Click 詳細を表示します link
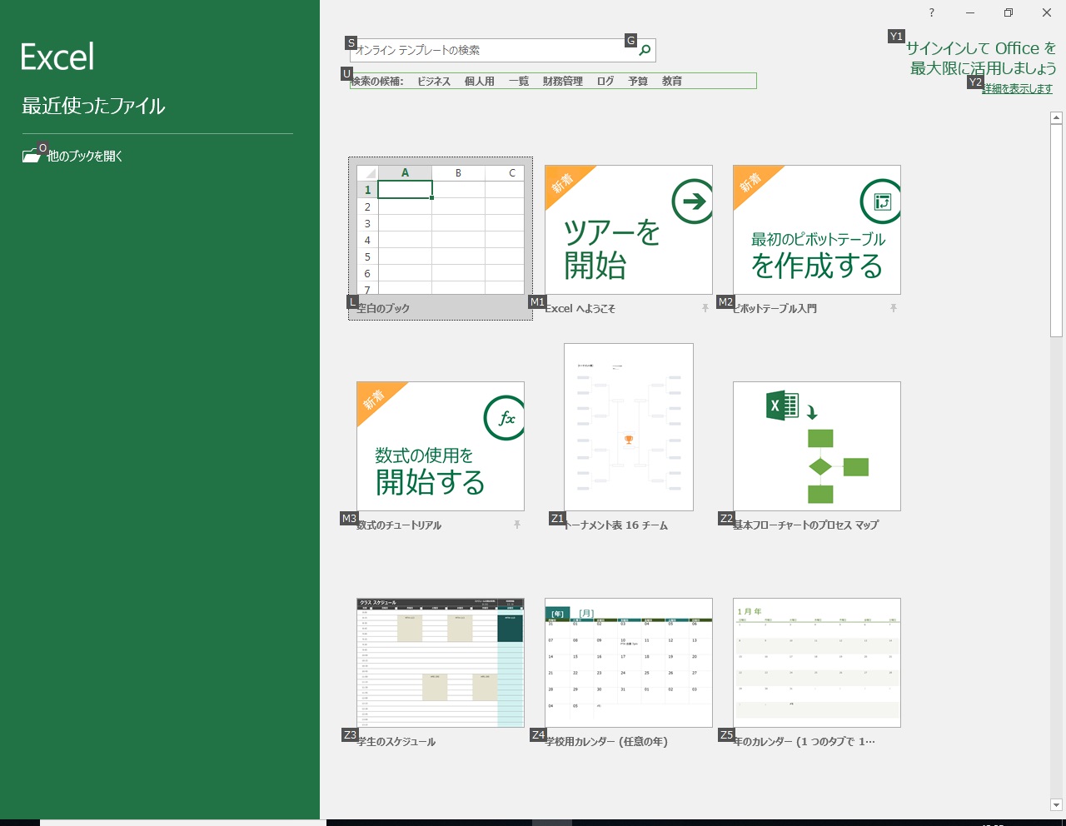 point(1017,88)
